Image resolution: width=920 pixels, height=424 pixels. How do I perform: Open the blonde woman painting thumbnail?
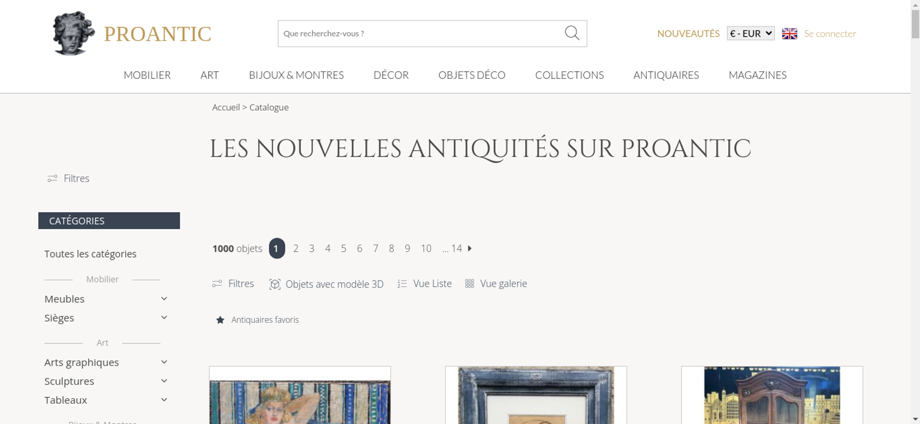point(300,395)
